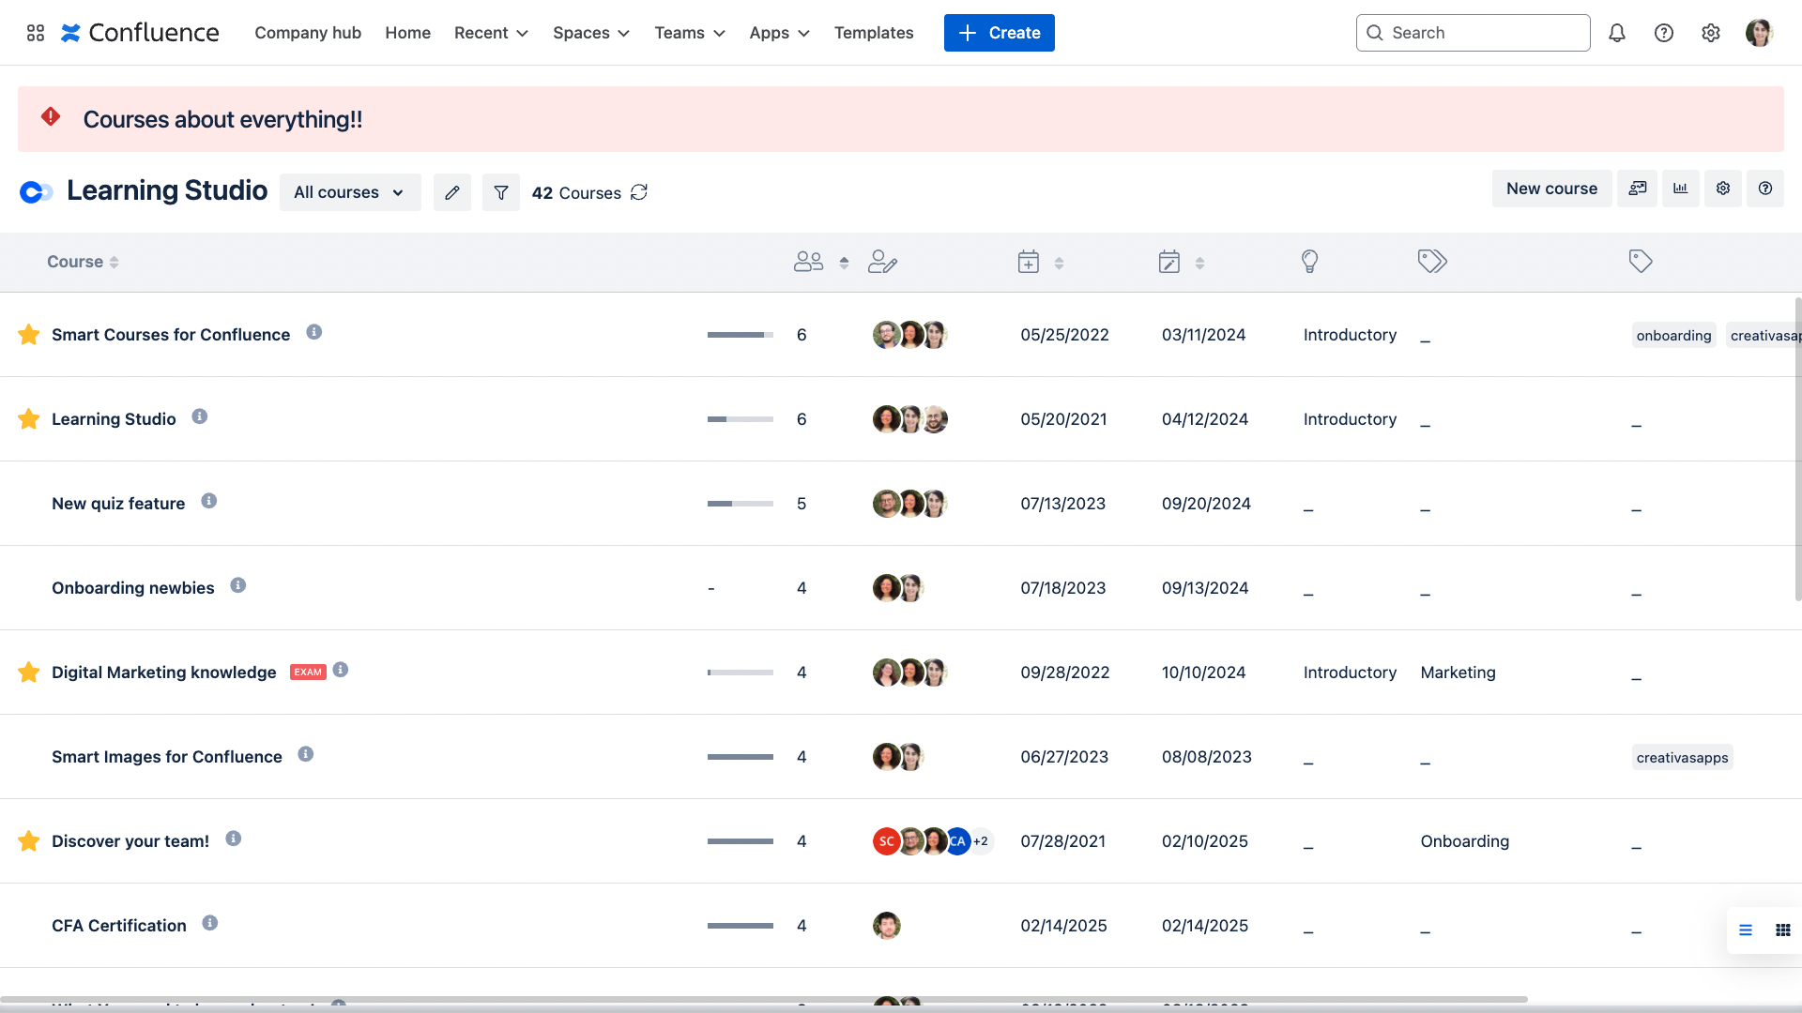
Task: Click the Create button
Action: [x=1000, y=33]
